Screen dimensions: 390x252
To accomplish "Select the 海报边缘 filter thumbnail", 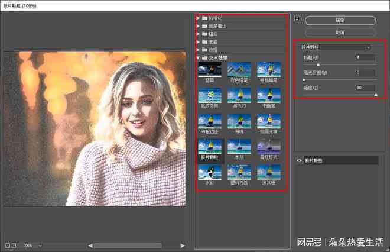I will pyautogui.click(x=210, y=121).
